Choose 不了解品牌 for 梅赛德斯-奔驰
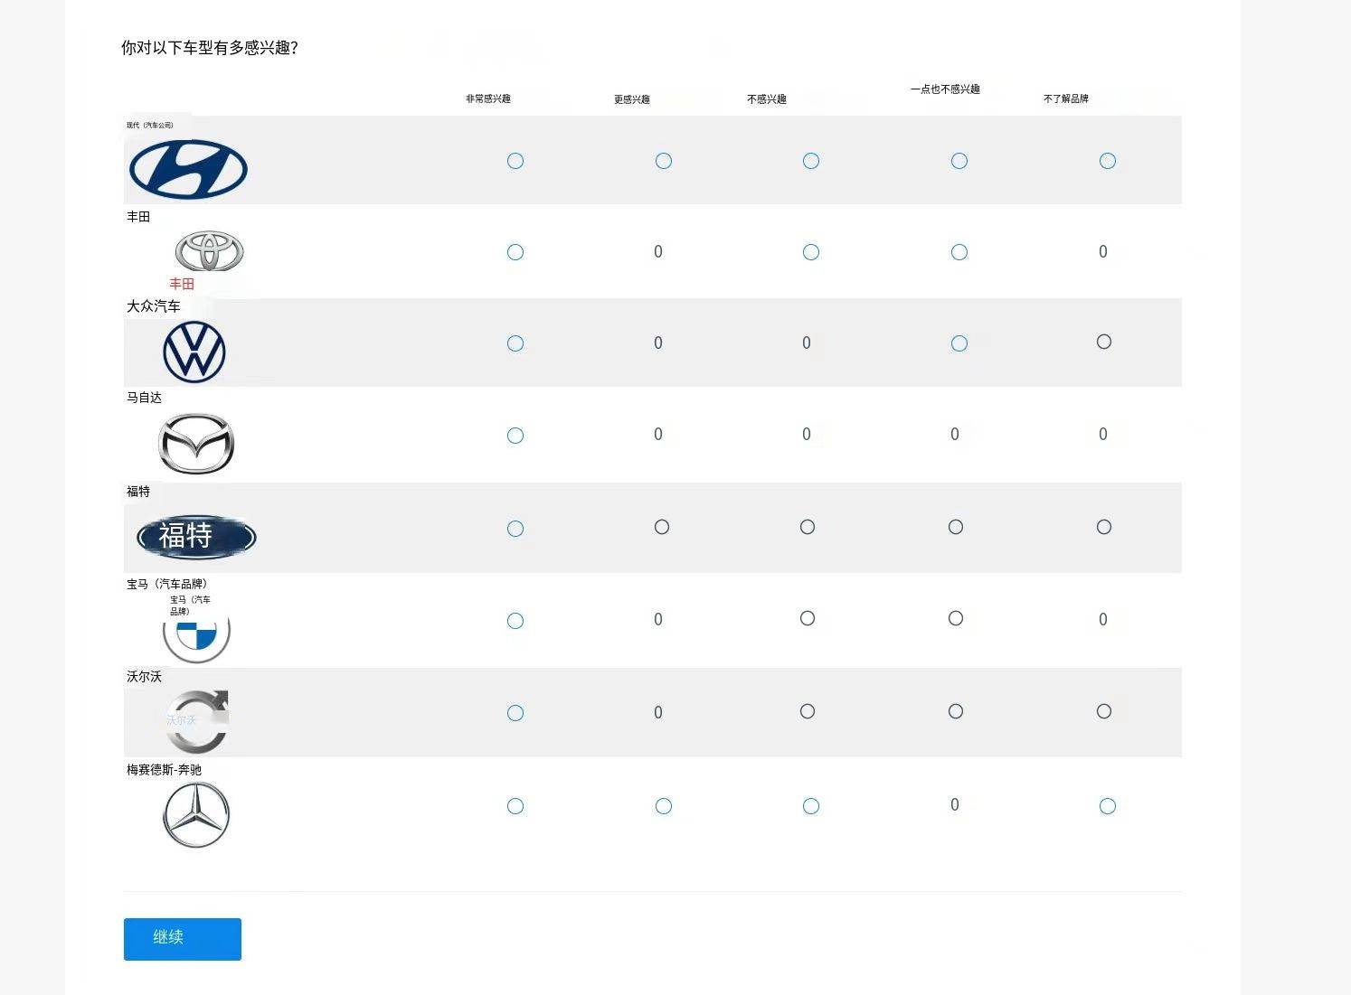Screen dimensions: 1351x995 click(x=1108, y=806)
